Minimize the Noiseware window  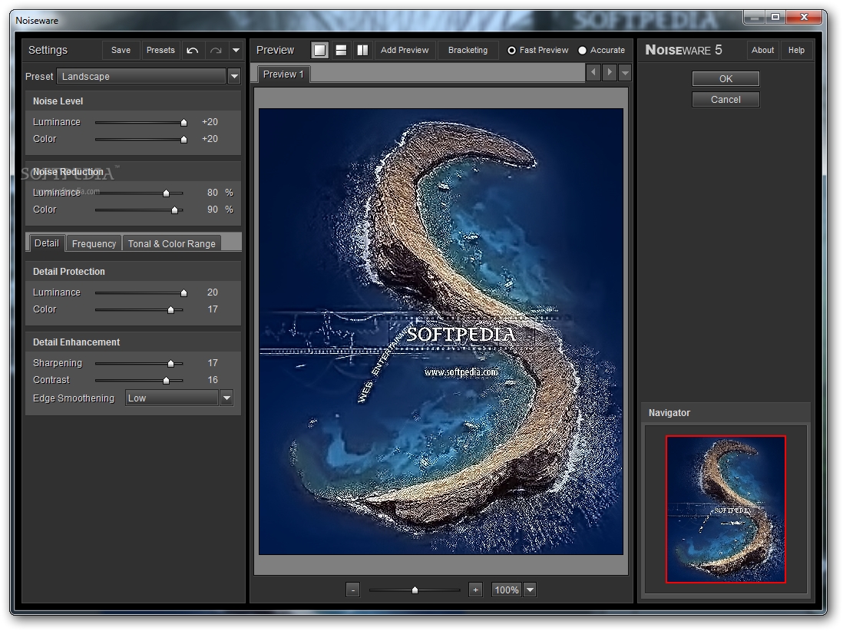754,18
